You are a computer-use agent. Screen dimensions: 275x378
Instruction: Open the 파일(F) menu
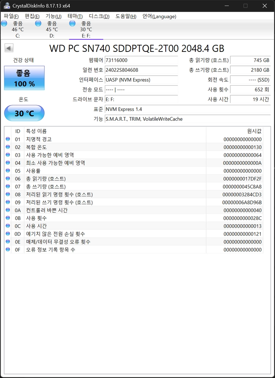coord(11,17)
